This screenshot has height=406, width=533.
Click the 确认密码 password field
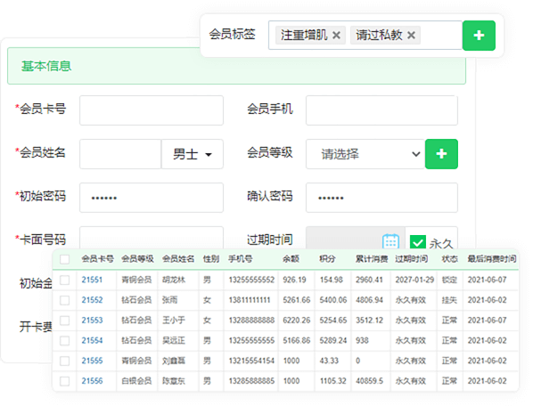[381, 198]
